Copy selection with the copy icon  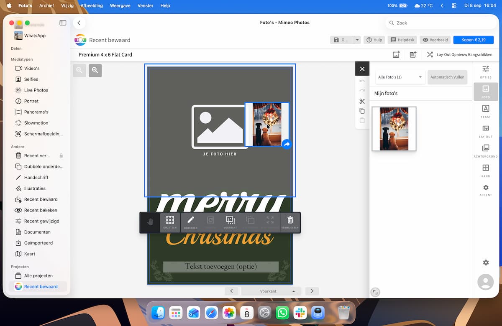362,111
